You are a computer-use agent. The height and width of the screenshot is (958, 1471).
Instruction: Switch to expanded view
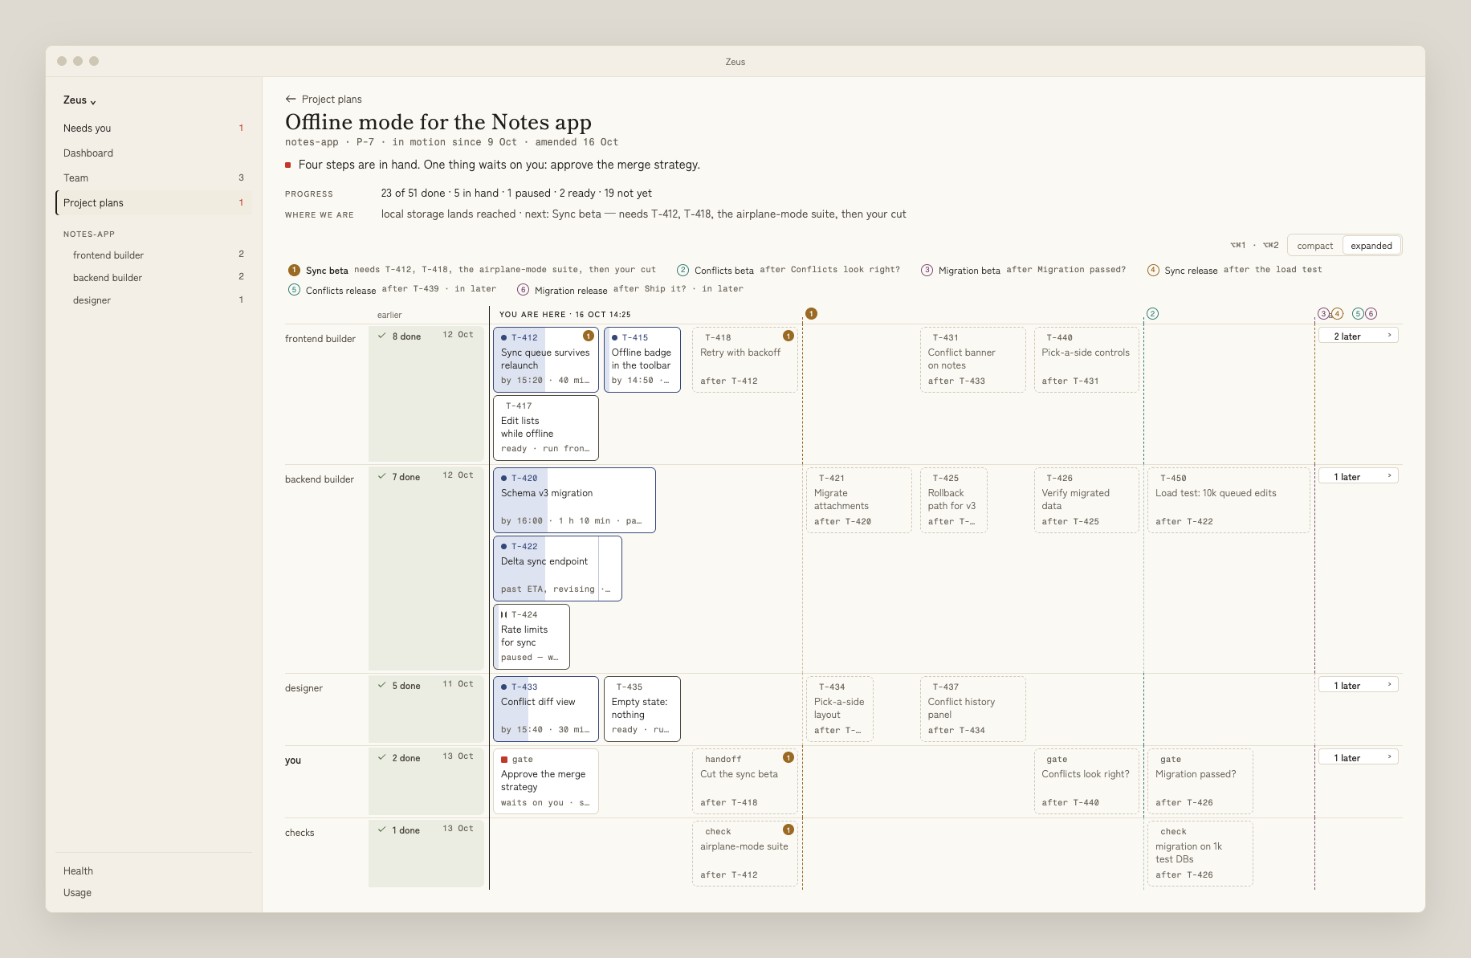1371,246
